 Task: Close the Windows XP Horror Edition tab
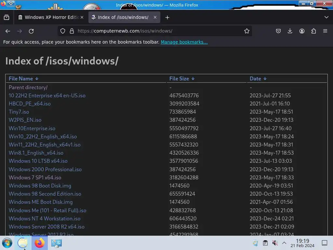pyautogui.click(x=82, y=17)
